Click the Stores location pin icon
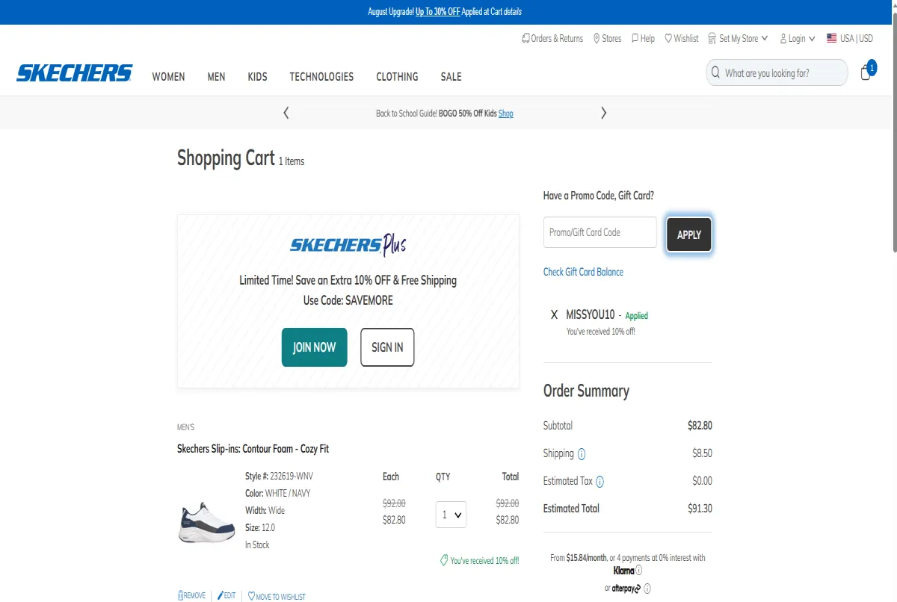The width and height of the screenshot is (897, 602). (595, 38)
